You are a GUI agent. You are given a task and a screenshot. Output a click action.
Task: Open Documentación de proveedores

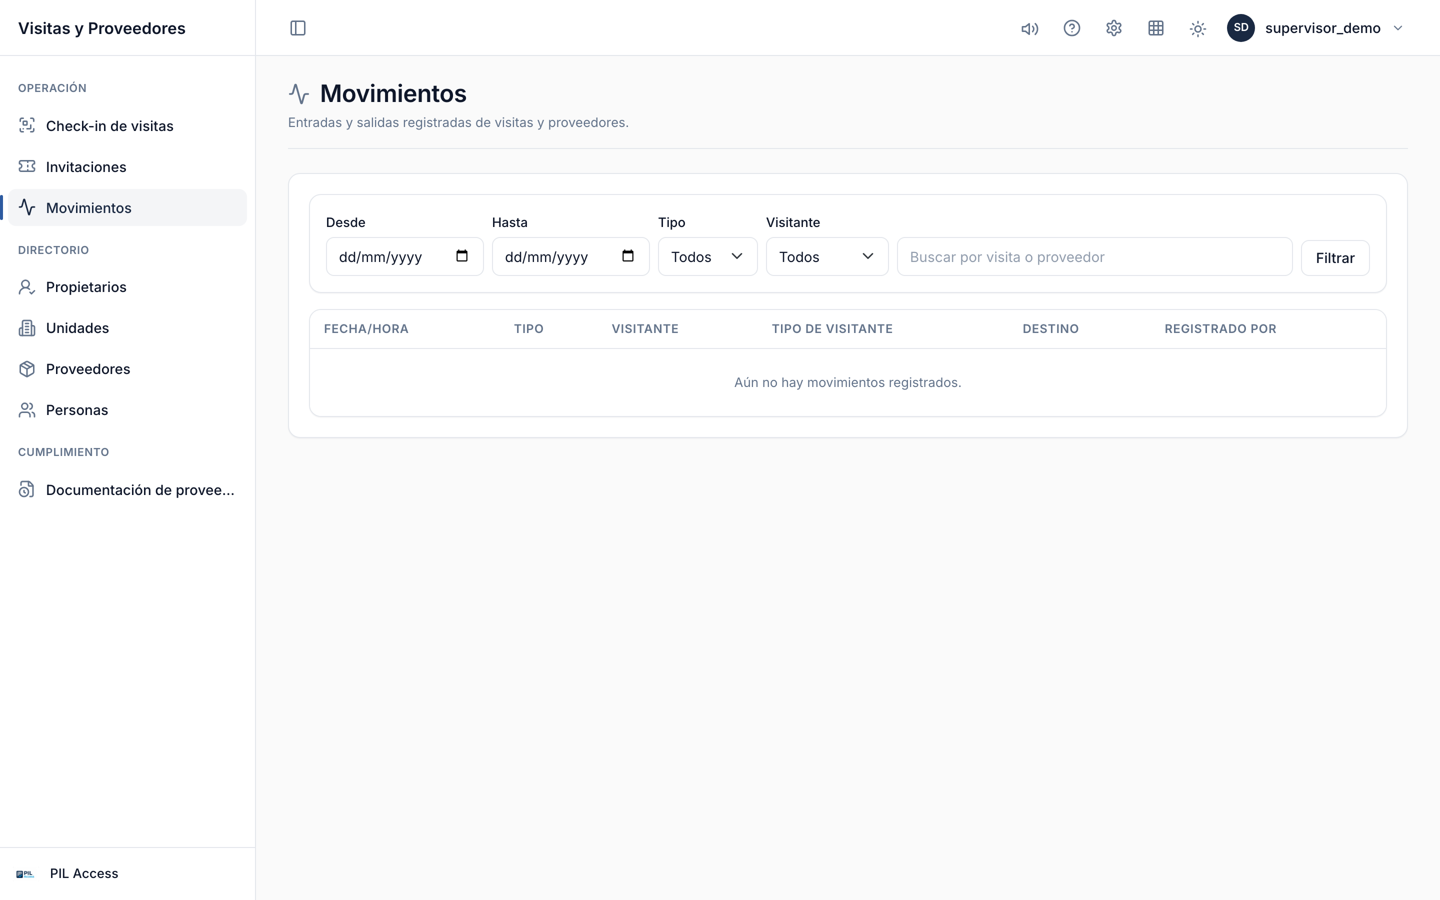pos(127,490)
